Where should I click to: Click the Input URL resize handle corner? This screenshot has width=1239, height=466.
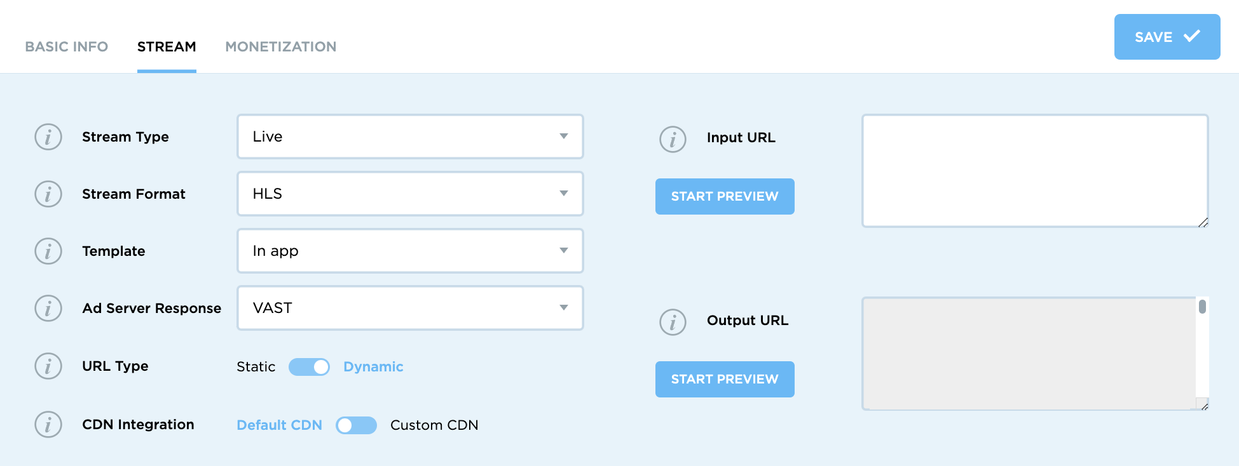coord(1203,222)
